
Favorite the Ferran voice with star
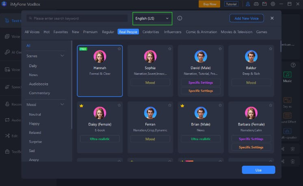(170, 105)
